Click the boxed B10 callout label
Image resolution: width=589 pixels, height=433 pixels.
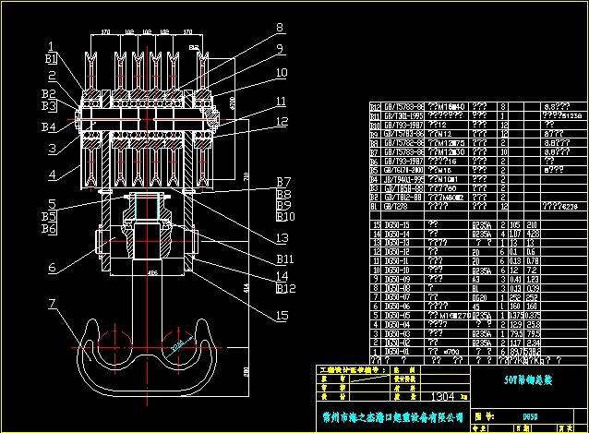click(285, 218)
